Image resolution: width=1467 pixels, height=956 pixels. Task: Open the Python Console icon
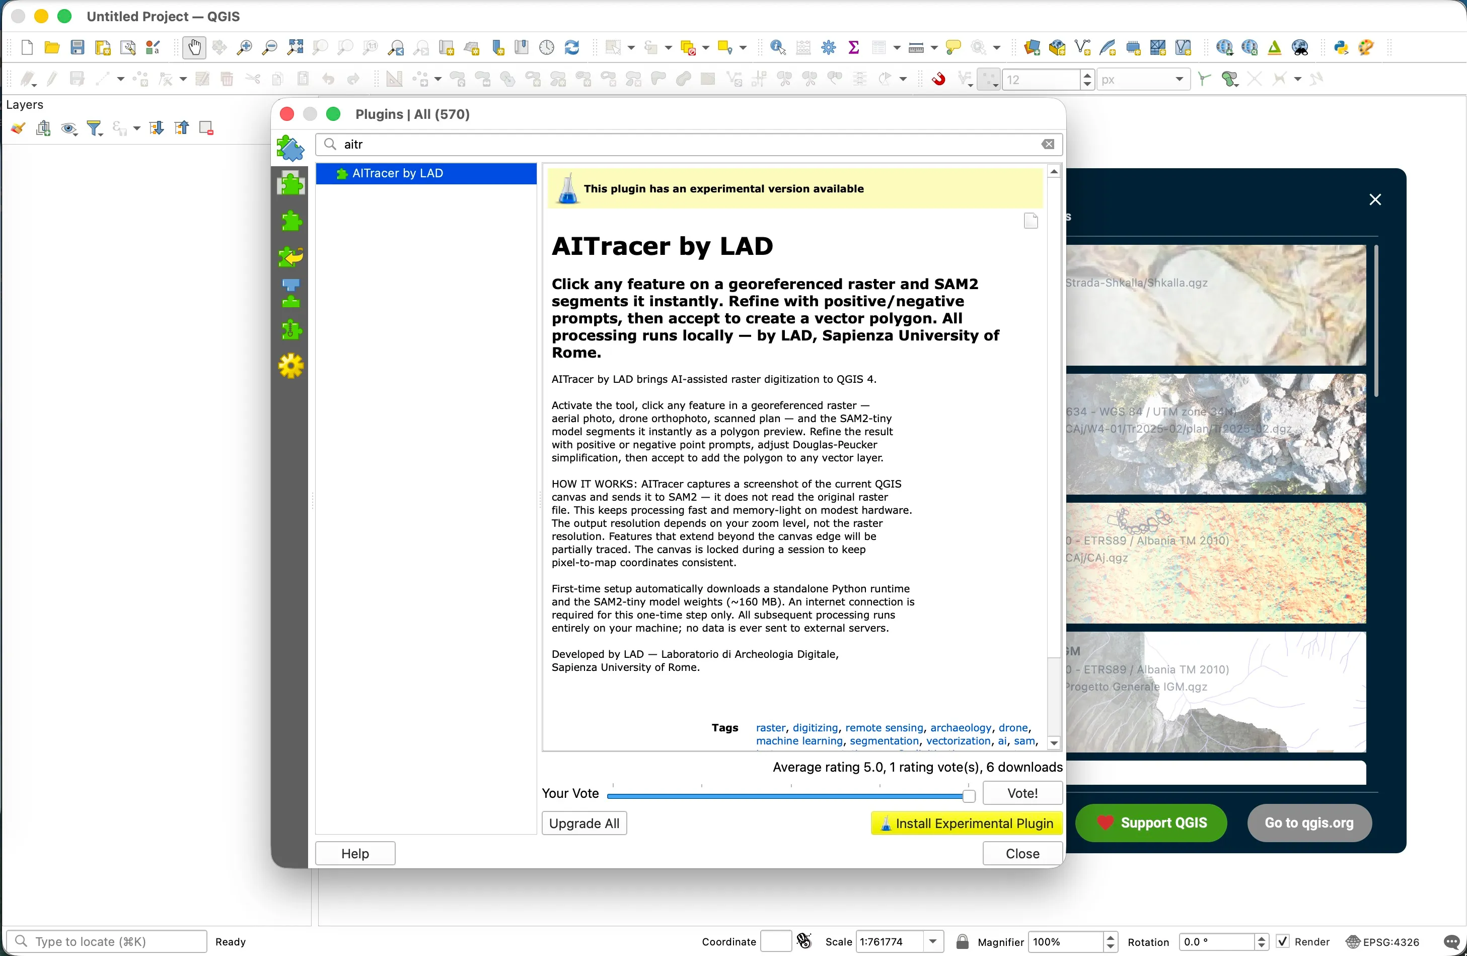tap(1341, 47)
